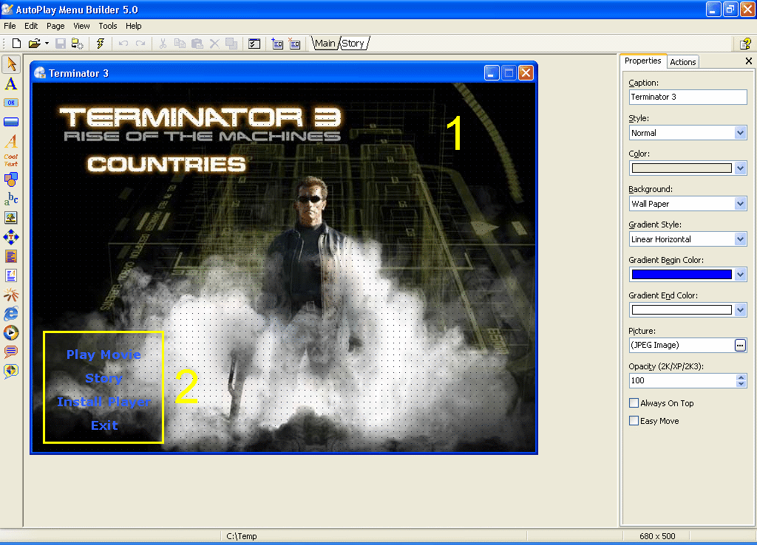Open the File menu

tap(10, 26)
